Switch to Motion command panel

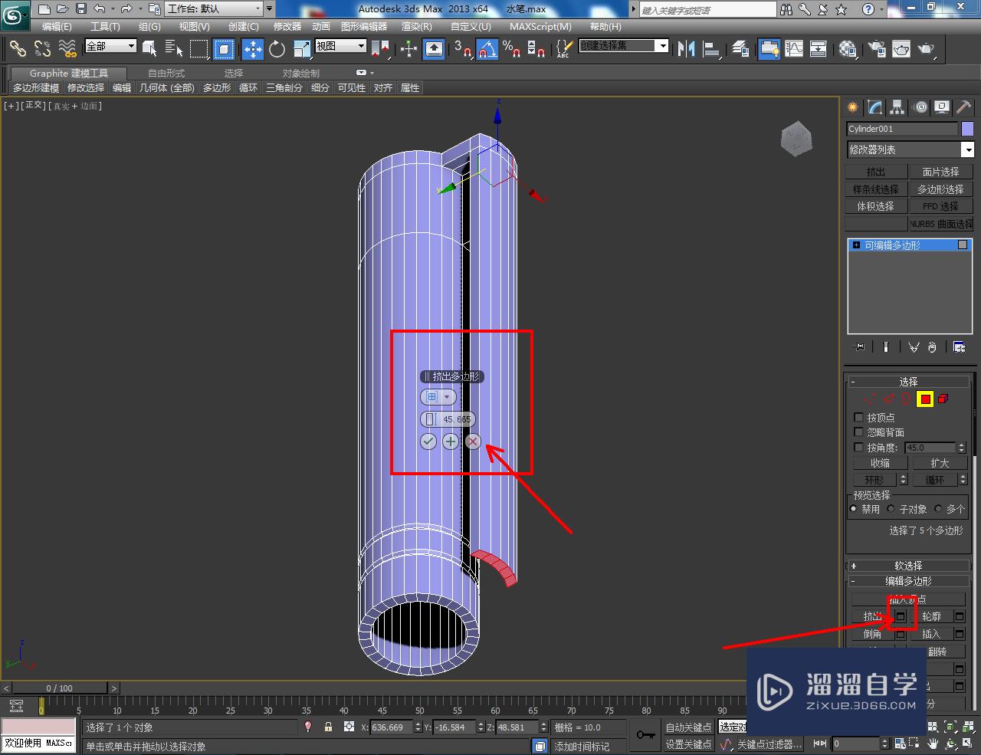point(920,107)
